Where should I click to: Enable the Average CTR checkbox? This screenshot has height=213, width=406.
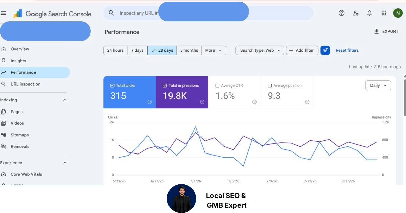217,86
